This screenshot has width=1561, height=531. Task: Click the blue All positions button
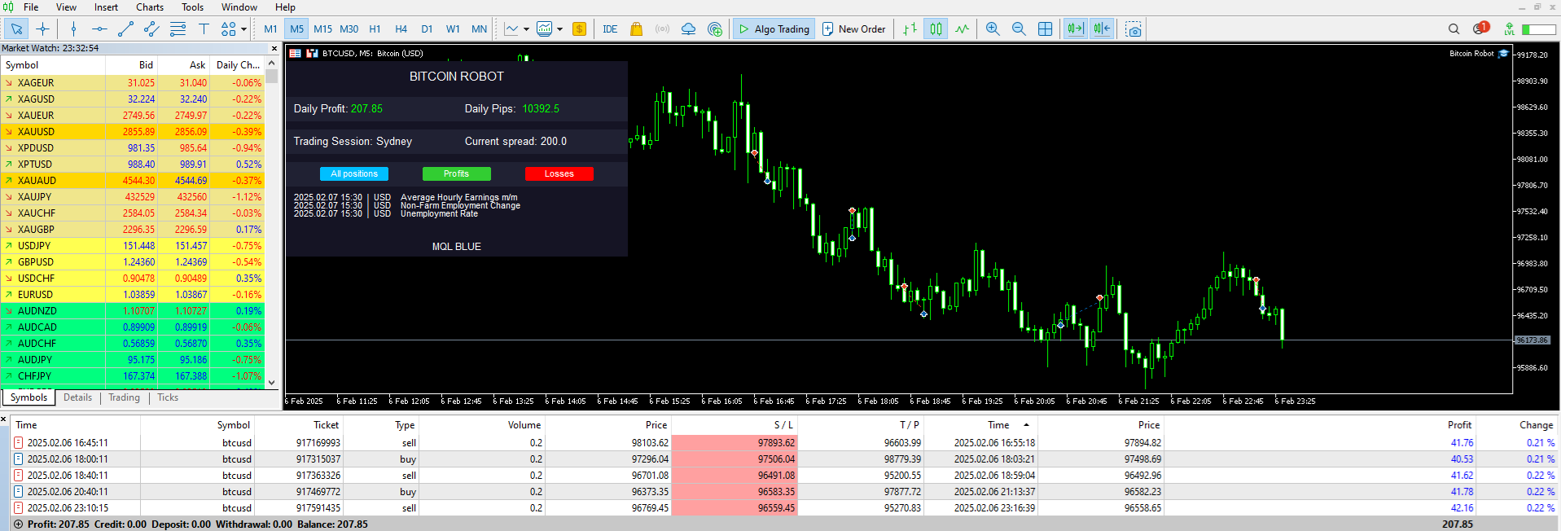click(x=354, y=173)
